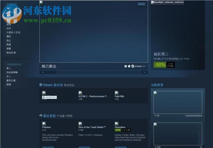Open the 疯狂周三 midweek deal
213x148 pixels.
(x=161, y=54)
